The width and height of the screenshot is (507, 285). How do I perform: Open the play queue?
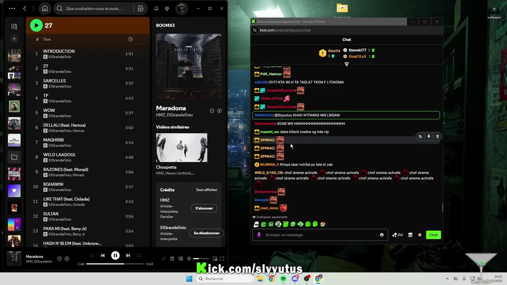pos(172,259)
